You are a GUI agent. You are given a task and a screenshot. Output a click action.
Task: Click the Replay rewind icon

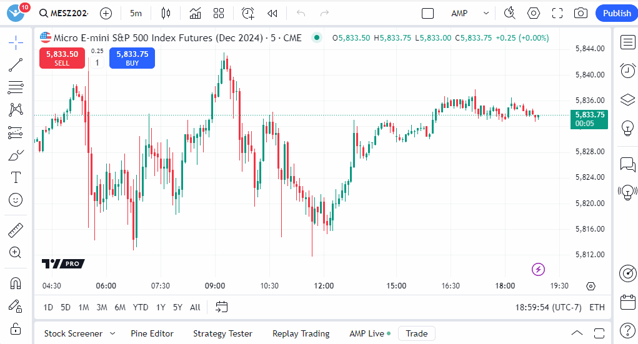(272, 13)
